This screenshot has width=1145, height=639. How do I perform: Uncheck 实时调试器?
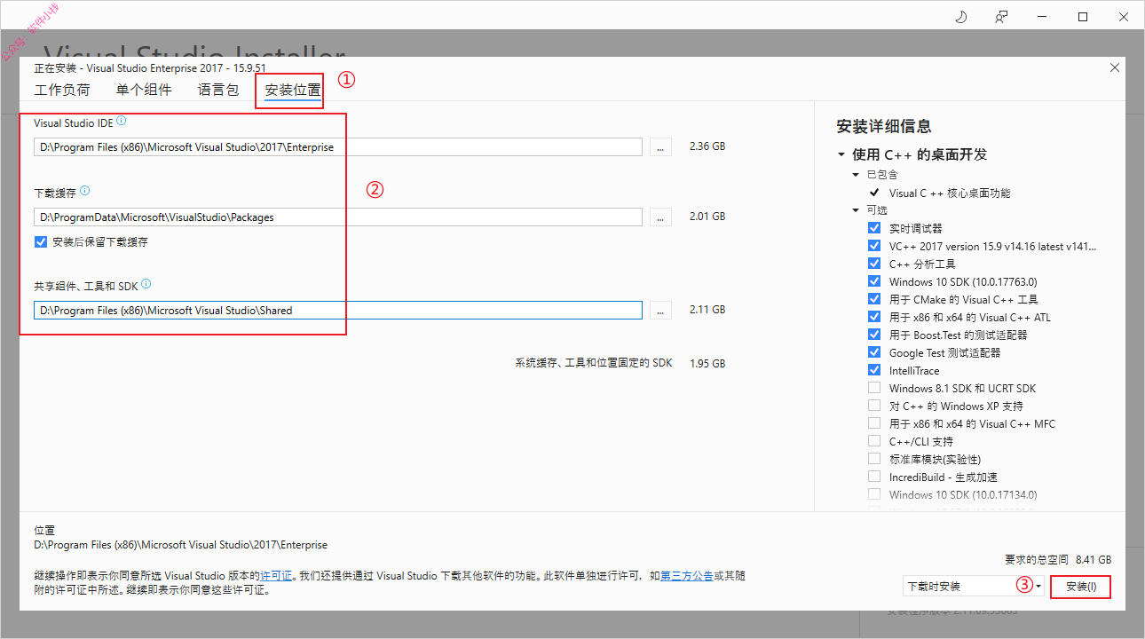point(874,228)
